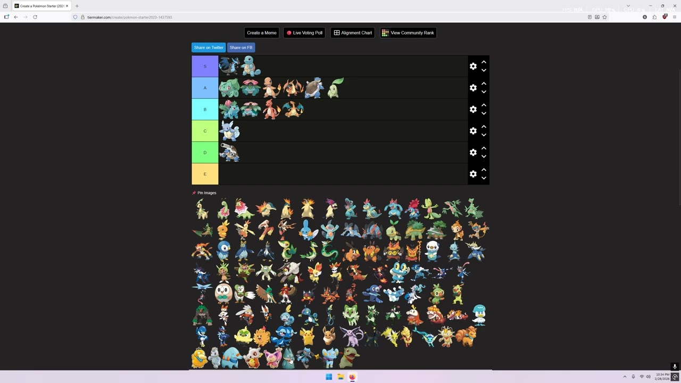Reload the current page
This screenshot has width=681, height=383.
click(35, 17)
